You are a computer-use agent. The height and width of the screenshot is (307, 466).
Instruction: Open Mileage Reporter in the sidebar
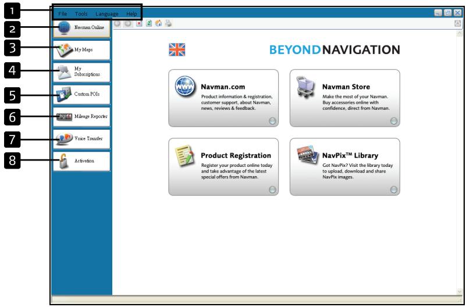pyautogui.click(x=81, y=117)
